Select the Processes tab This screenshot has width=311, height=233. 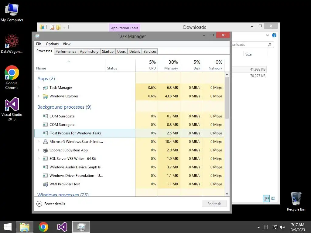(44, 51)
